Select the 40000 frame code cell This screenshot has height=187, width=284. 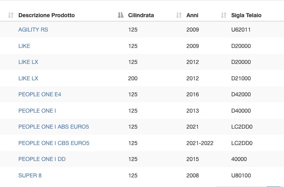tap(239, 159)
